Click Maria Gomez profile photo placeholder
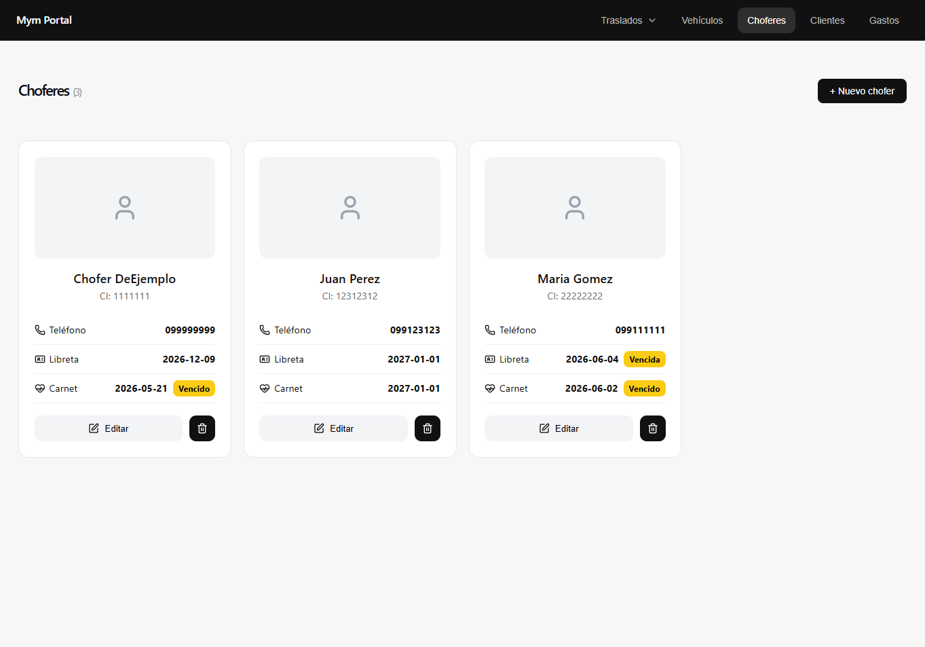This screenshot has height=647, width=925. click(575, 208)
